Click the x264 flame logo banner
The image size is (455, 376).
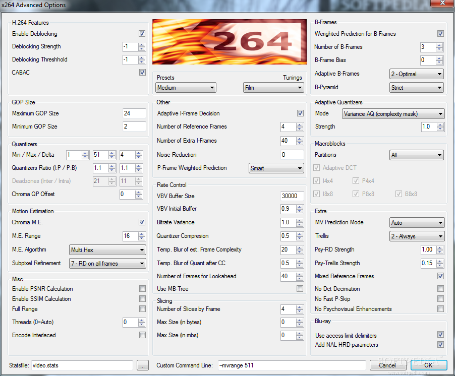[x=229, y=42]
